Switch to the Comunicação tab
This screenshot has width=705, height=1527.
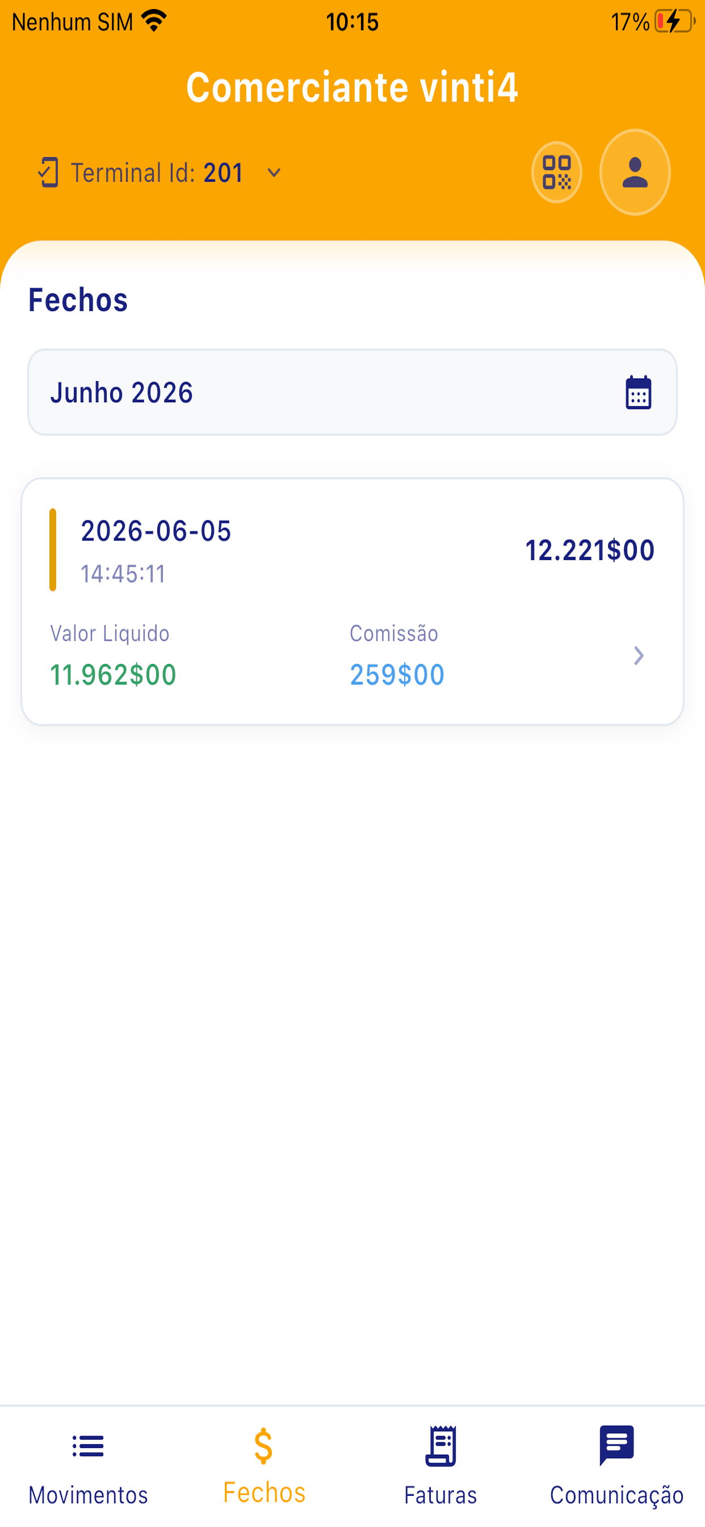click(616, 1467)
